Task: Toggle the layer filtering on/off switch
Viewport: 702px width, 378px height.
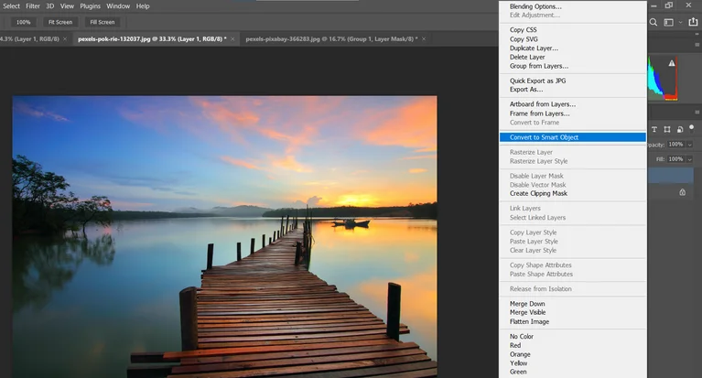Action: pos(692,128)
